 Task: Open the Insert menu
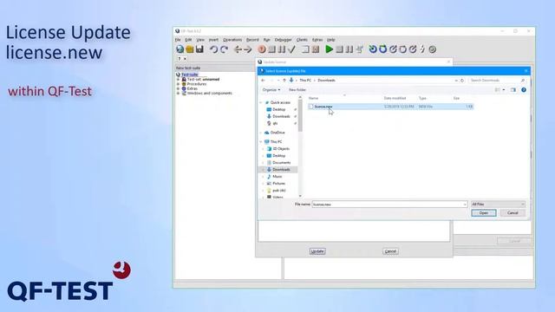click(x=213, y=40)
